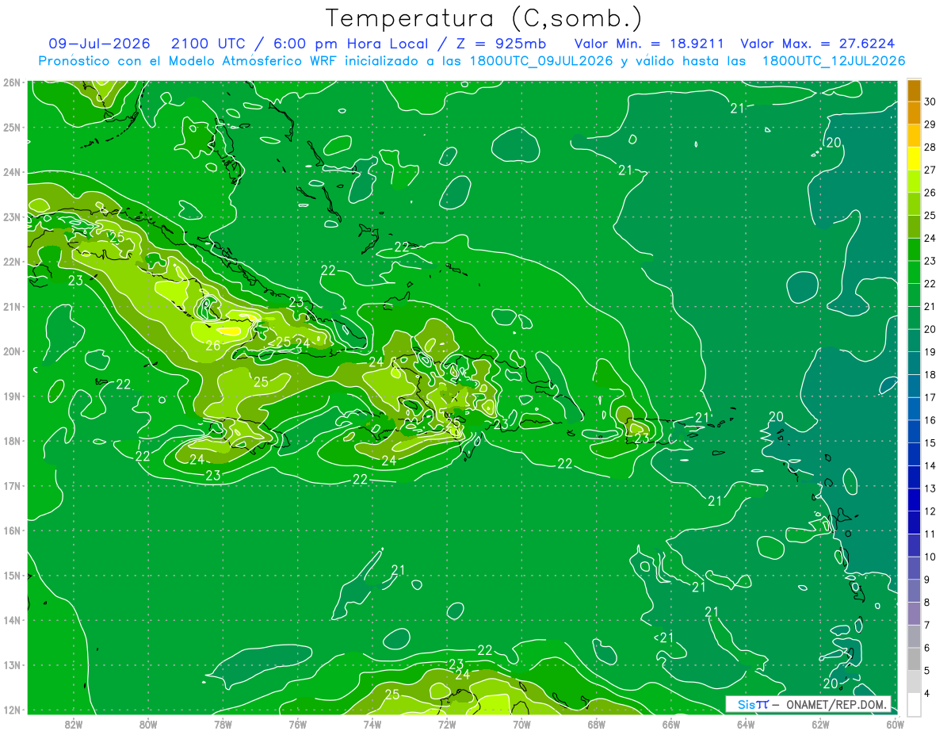Click the "76W" longitude axis label
This screenshot has width=951, height=735.
[x=298, y=724]
